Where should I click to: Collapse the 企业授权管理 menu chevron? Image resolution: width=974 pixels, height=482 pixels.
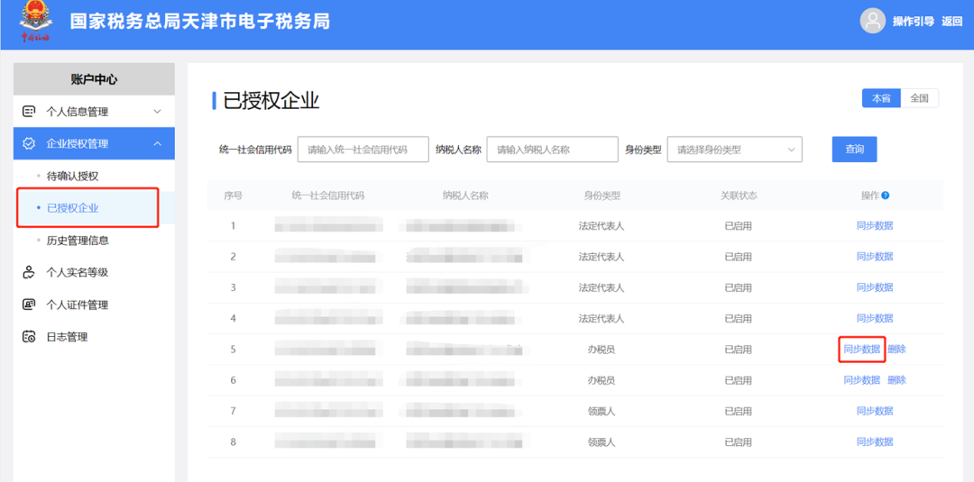tap(157, 144)
